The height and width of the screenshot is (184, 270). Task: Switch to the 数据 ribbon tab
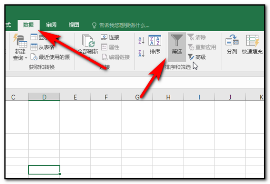[28, 25]
